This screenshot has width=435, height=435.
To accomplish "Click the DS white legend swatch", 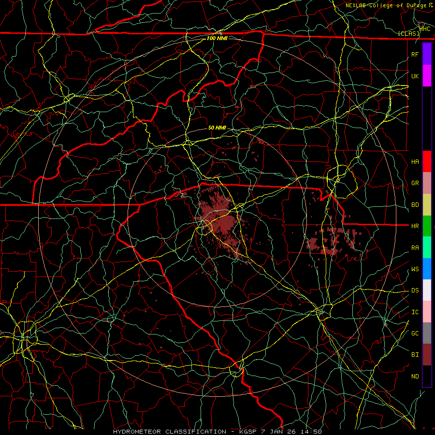I will [x=427, y=290].
